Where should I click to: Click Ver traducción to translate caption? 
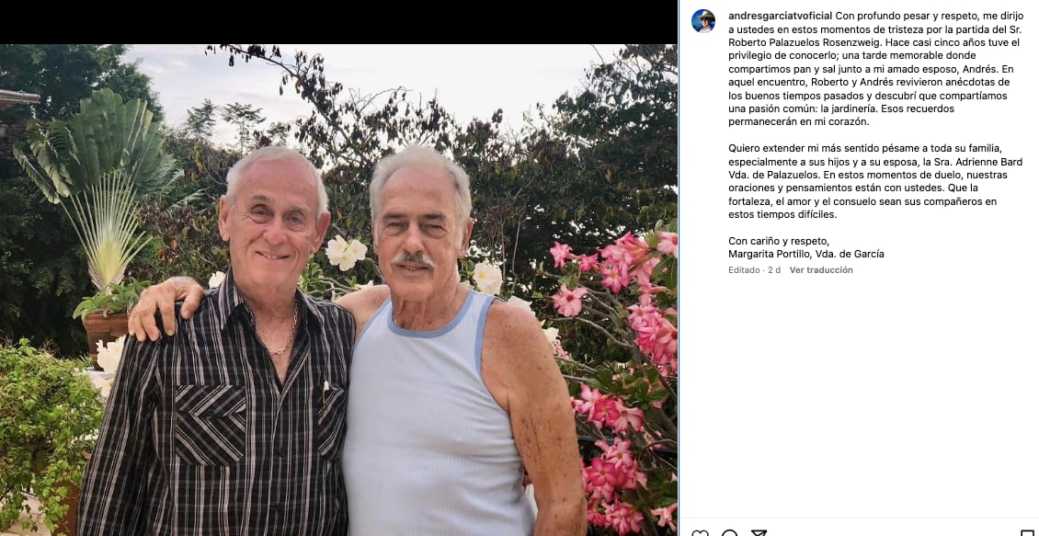point(821,270)
